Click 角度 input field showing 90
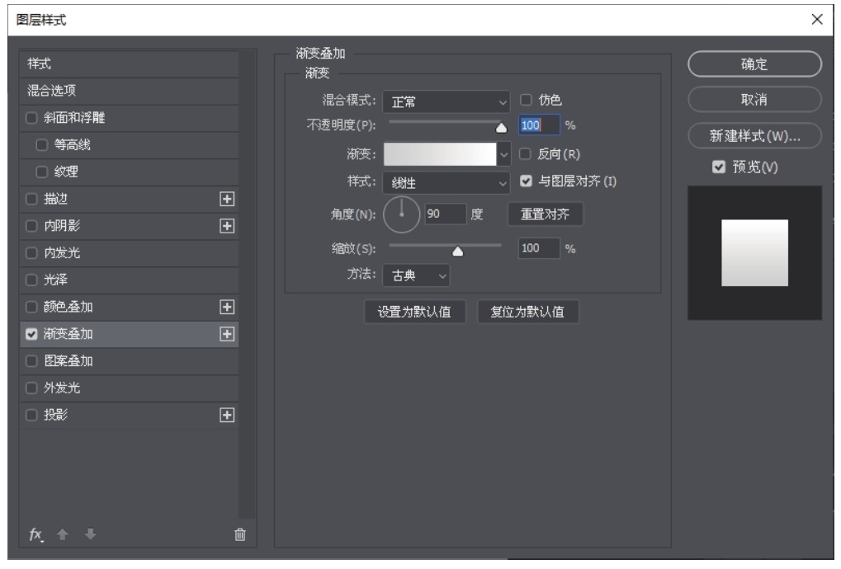The width and height of the screenshot is (841, 569). [445, 214]
